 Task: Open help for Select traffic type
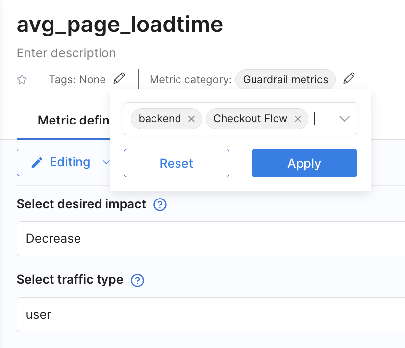pyautogui.click(x=138, y=280)
